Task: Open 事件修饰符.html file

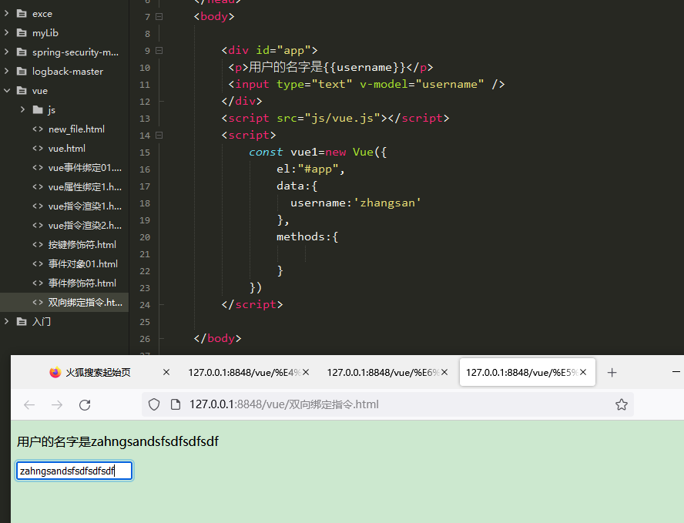Action: (x=82, y=283)
